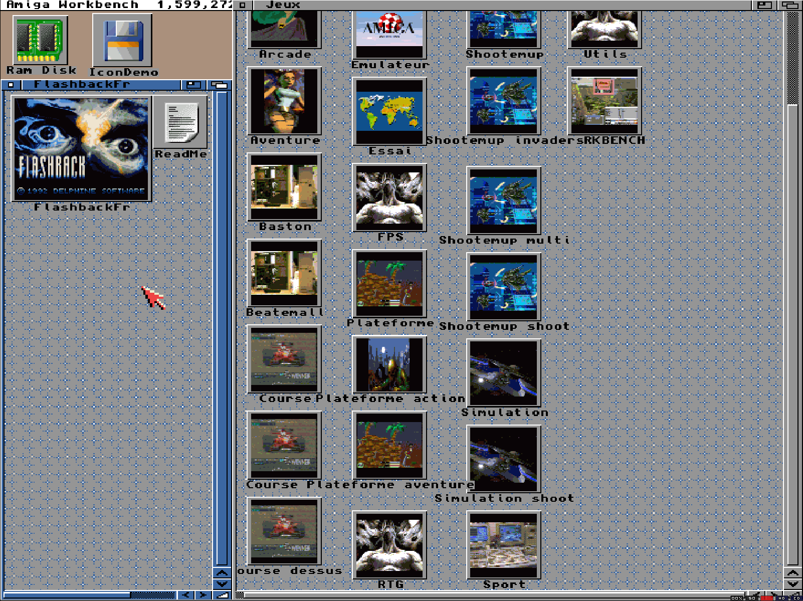Open the ReadMe document icon
The height and width of the screenshot is (601, 803).
(x=180, y=122)
